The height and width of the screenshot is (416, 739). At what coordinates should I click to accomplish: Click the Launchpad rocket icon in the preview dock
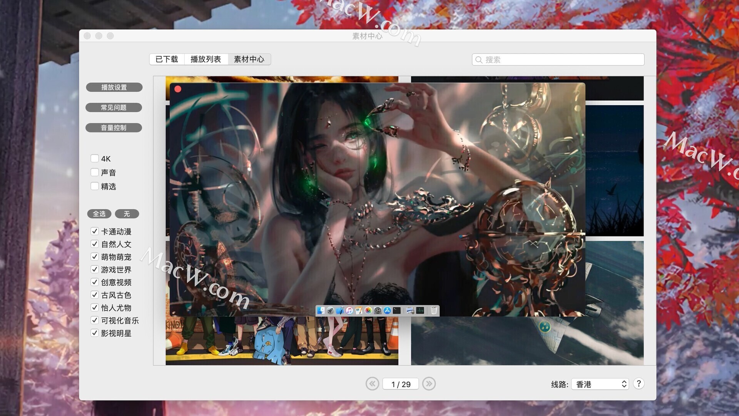[330, 310]
